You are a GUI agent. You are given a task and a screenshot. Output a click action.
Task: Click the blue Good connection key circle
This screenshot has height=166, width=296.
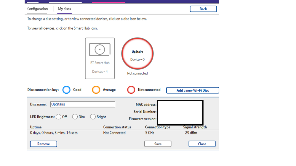67,90
